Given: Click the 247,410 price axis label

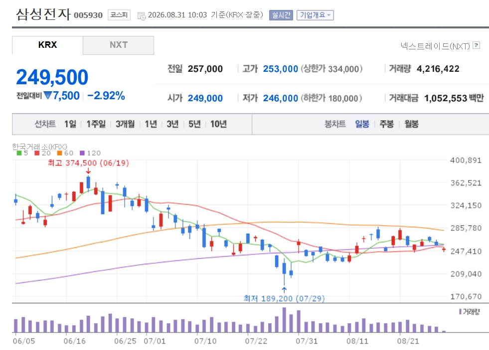Looking at the screenshot, I should [466, 251].
